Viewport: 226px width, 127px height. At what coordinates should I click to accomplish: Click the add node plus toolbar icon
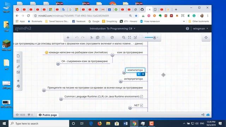(x=68, y=38)
